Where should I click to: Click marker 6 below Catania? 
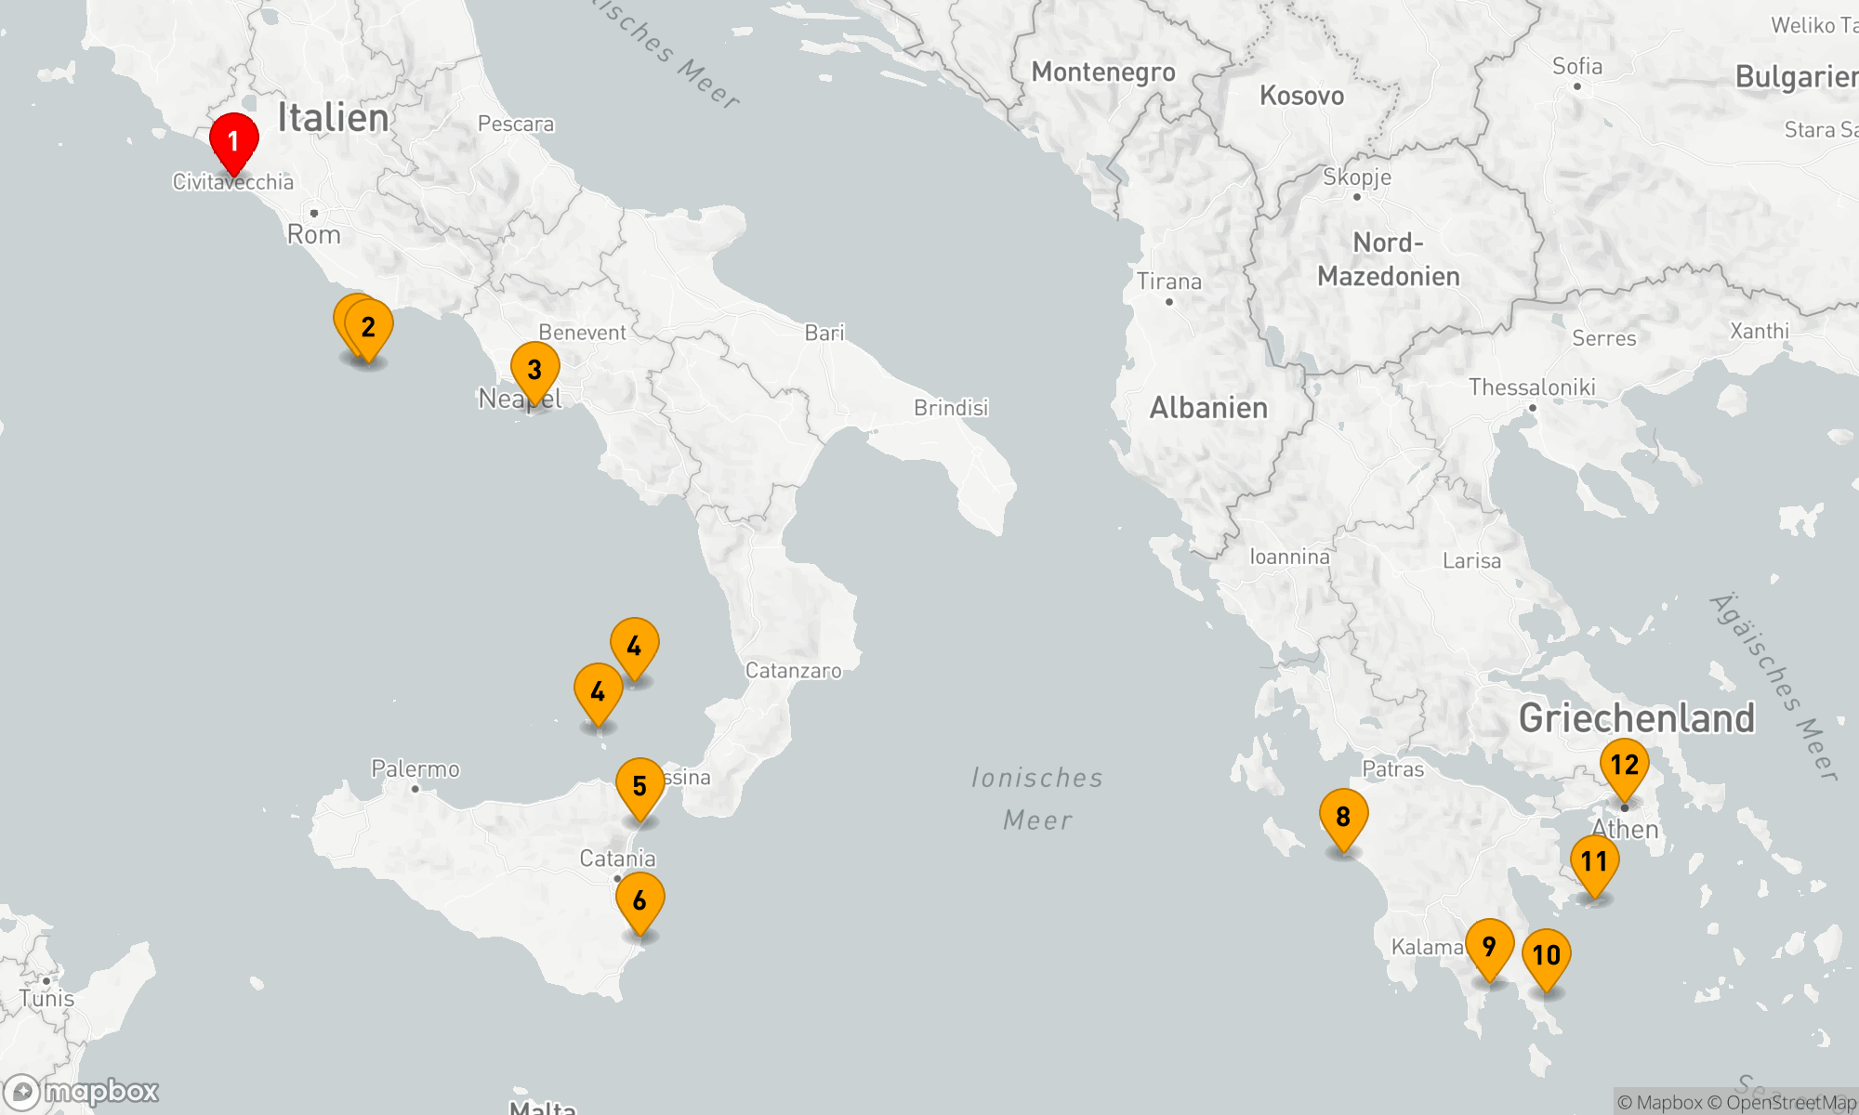click(639, 900)
